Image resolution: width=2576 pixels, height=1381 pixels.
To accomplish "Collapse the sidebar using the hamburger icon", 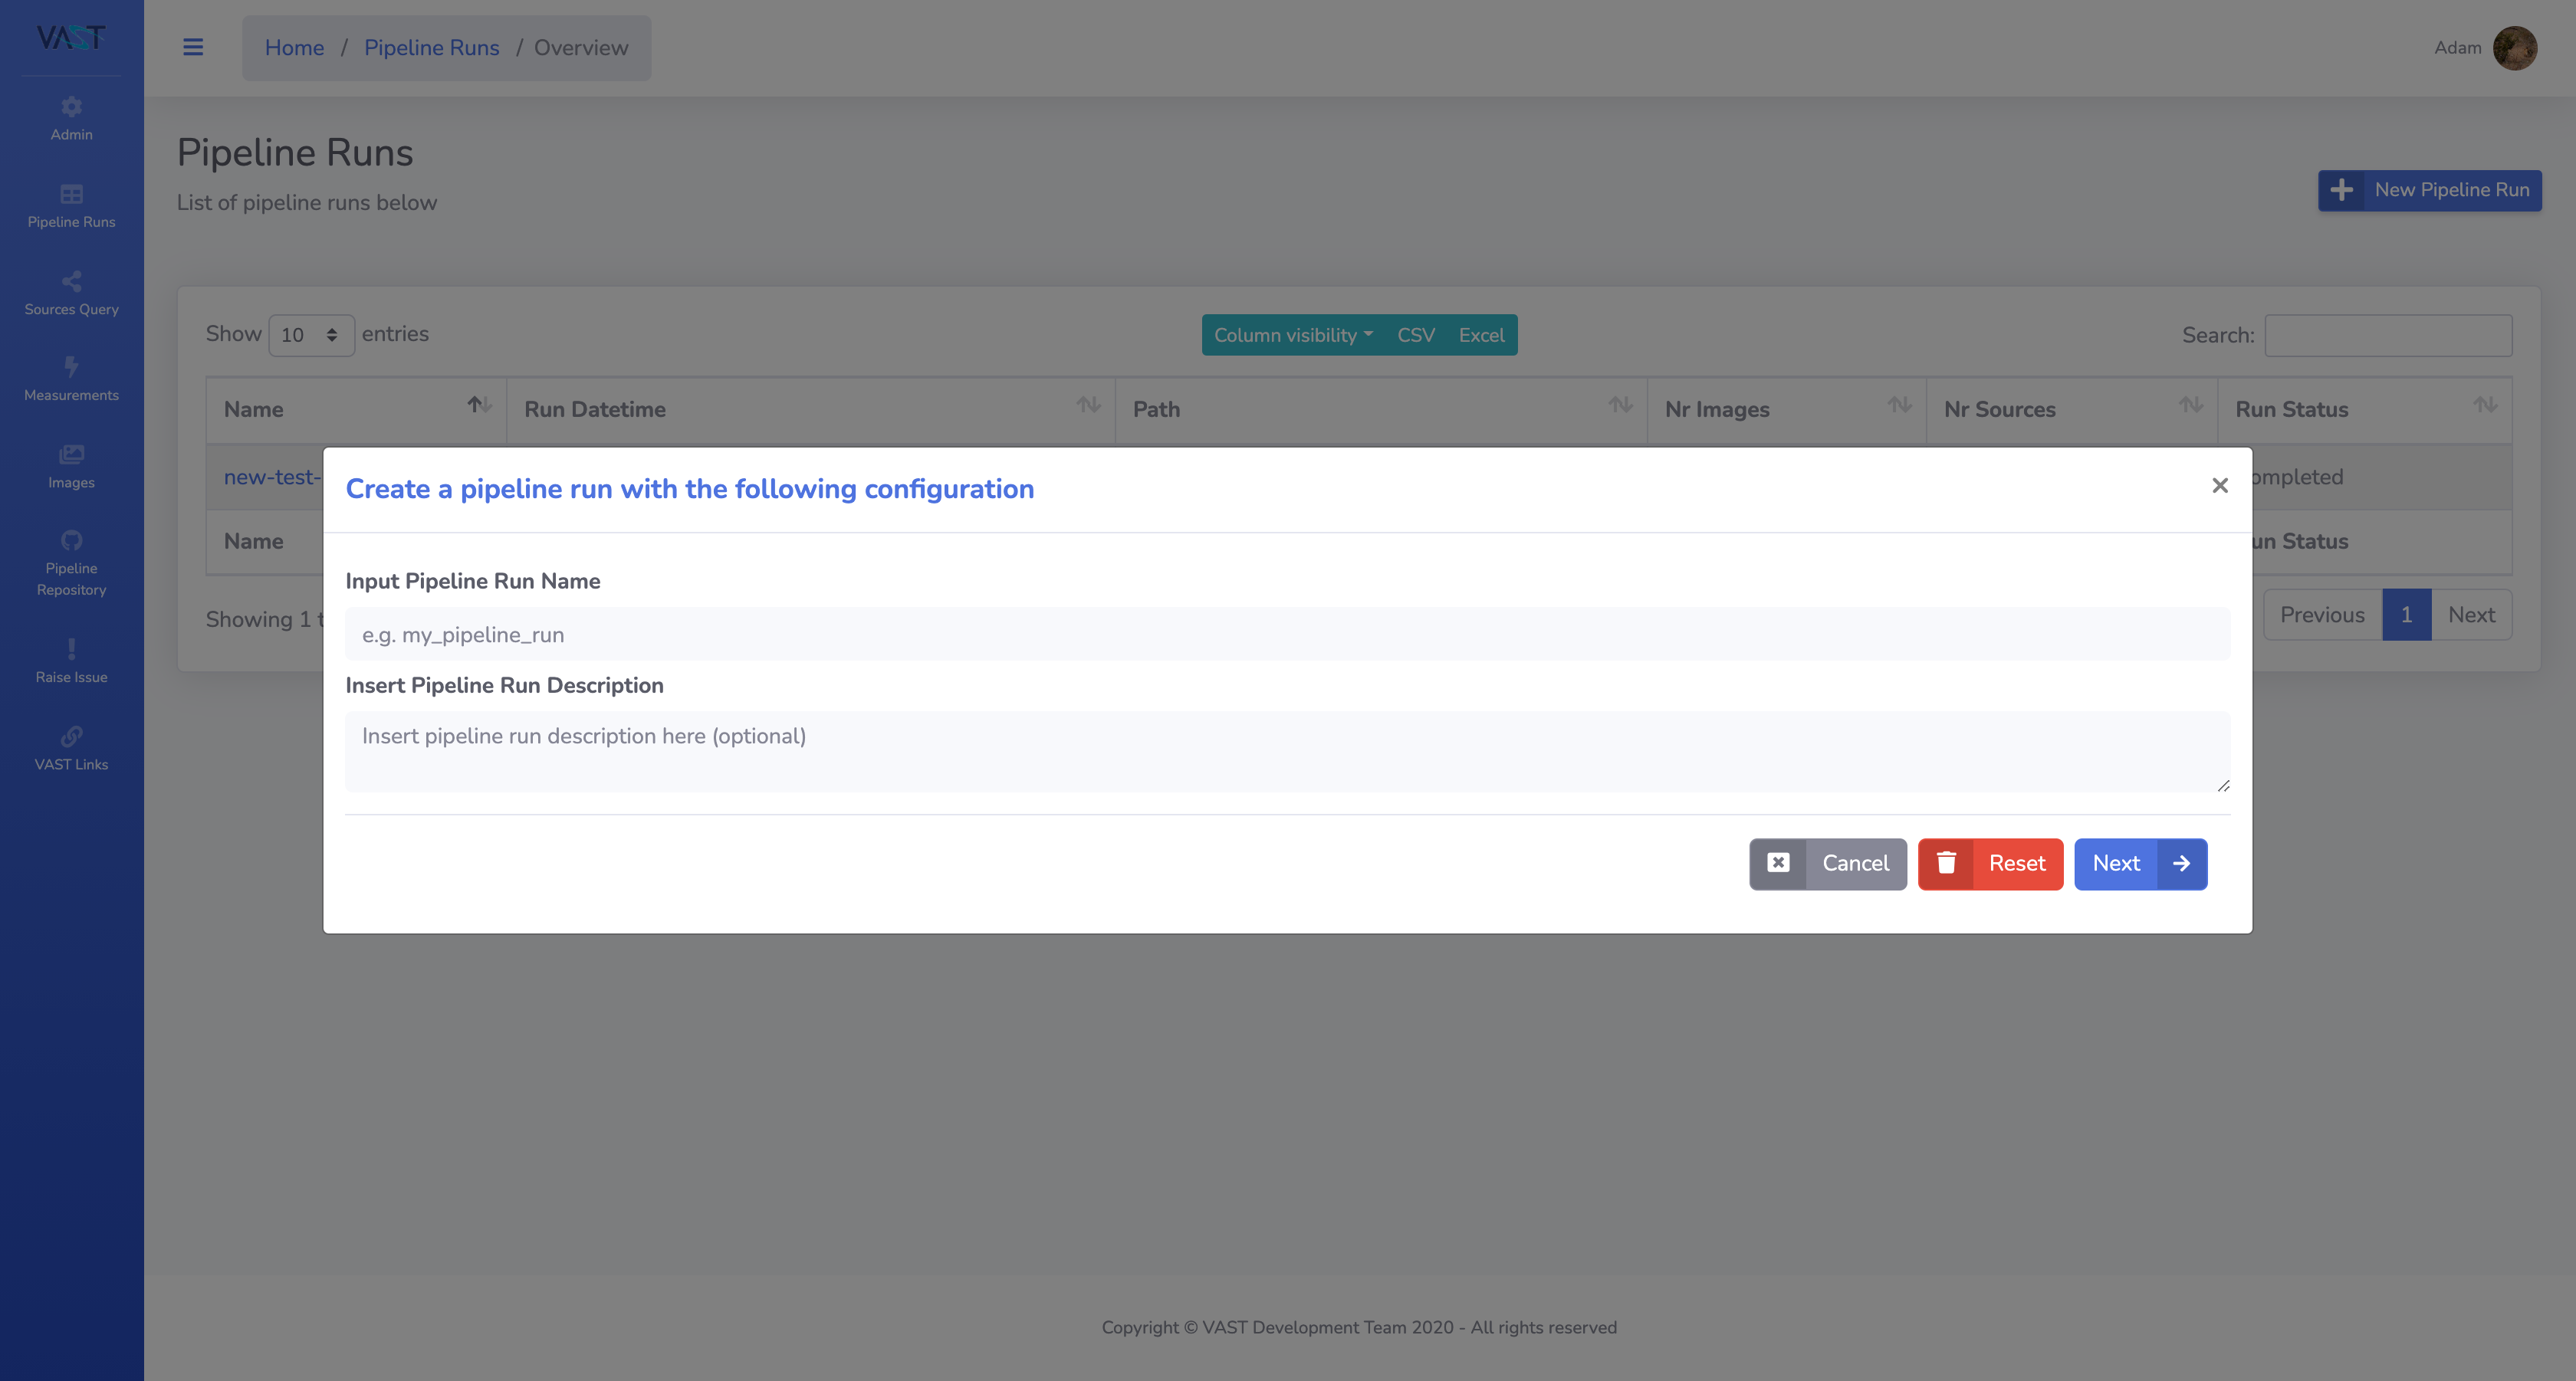I will point(192,47).
